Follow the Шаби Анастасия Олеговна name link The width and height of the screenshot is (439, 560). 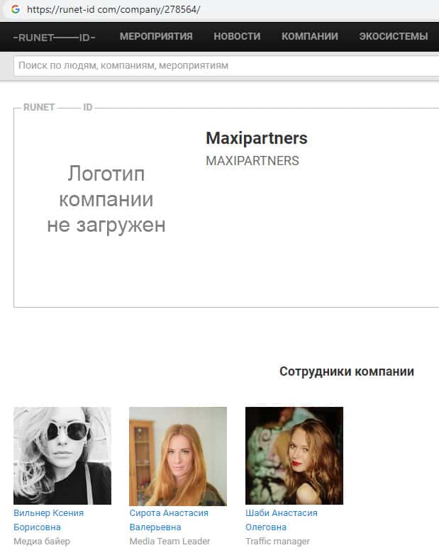(x=282, y=520)
